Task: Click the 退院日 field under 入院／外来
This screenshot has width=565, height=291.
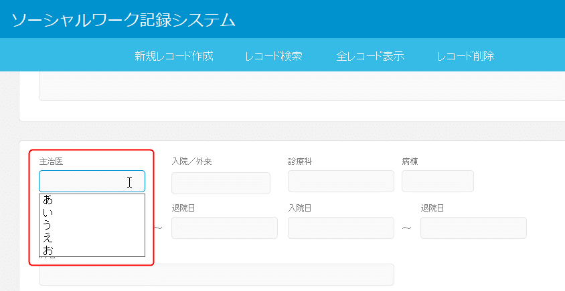Action: (x=224, y=228)
